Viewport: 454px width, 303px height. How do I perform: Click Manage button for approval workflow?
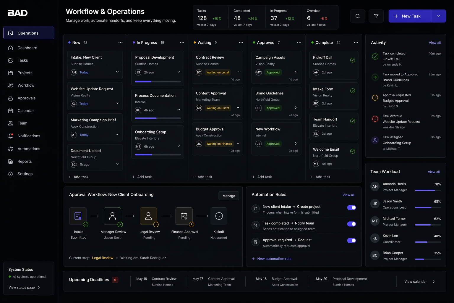point(229,196)
